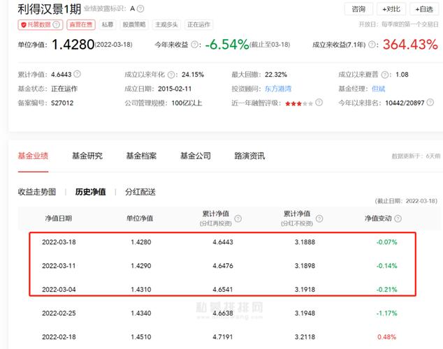Click NAV change value -0.21%
The image size is (443, 349).
click(387, 290)
